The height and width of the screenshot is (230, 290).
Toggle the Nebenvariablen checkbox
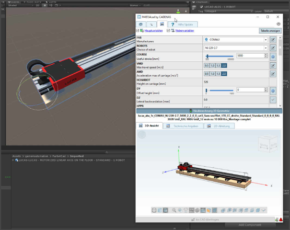click(168, 31)
